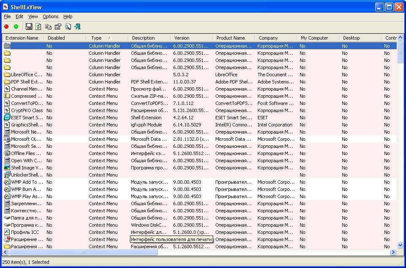Select the CryptPKO Class row

[199, 110]
